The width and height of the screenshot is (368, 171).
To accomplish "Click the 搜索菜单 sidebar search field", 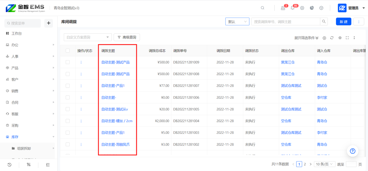I will [23, 23].
